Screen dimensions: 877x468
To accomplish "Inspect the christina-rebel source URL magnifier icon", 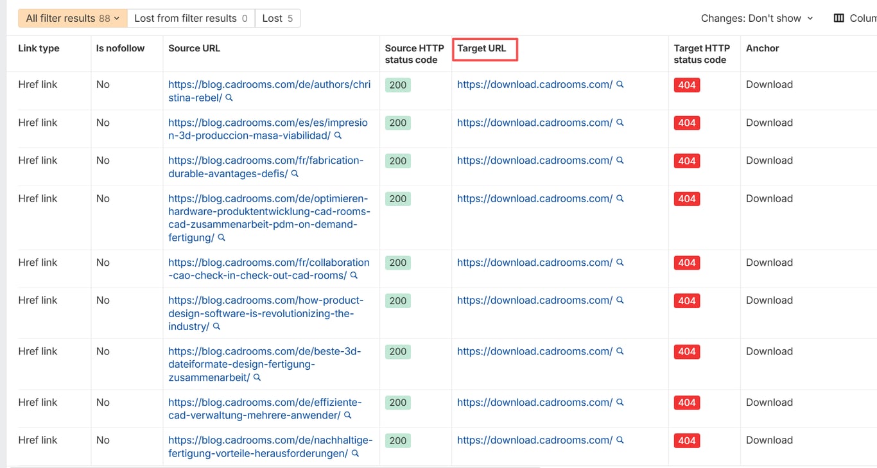I will [229, 98].
